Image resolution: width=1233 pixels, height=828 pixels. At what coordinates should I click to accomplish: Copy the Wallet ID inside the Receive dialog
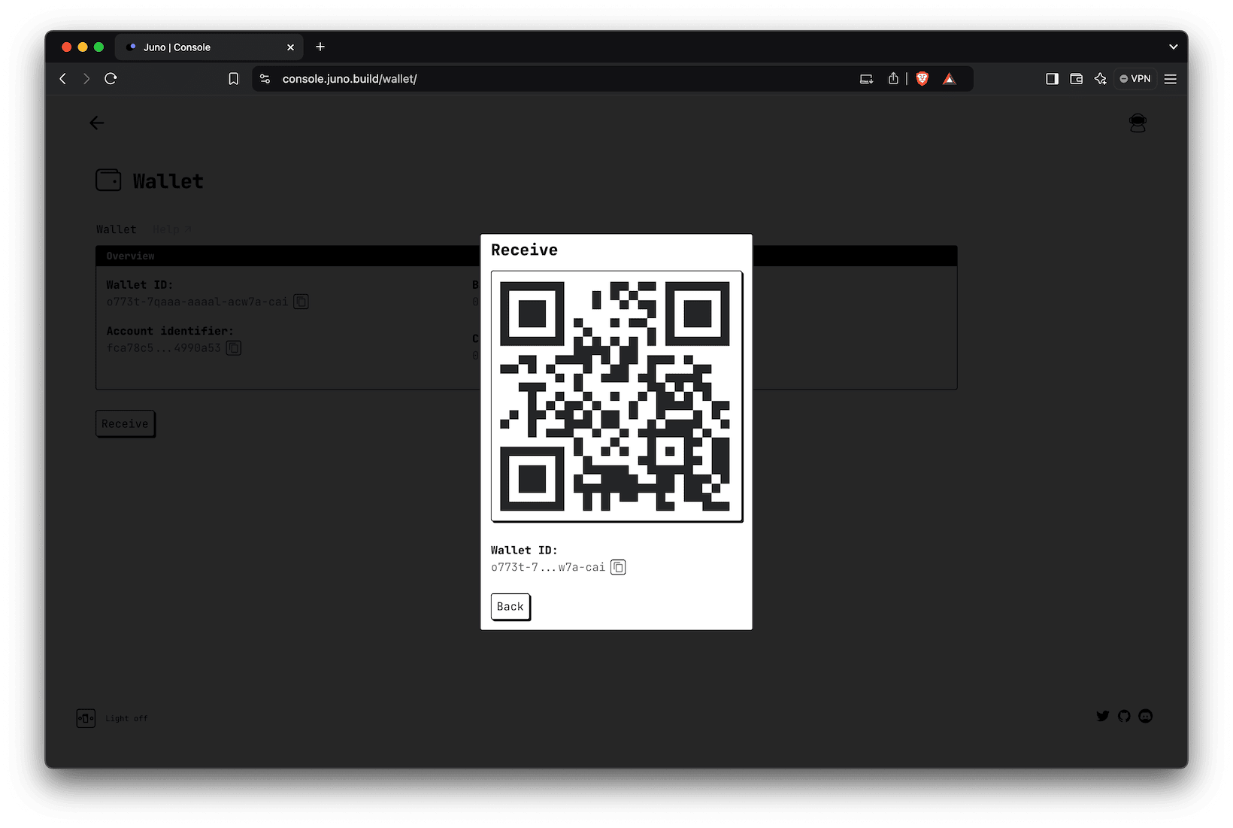coord(617,567)
